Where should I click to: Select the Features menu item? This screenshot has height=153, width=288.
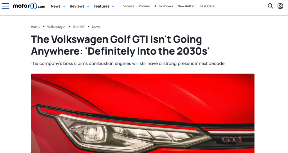pos(102,6)
